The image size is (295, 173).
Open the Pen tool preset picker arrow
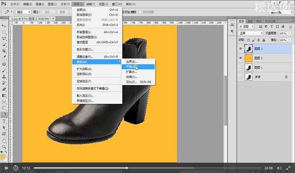(11, 12)
